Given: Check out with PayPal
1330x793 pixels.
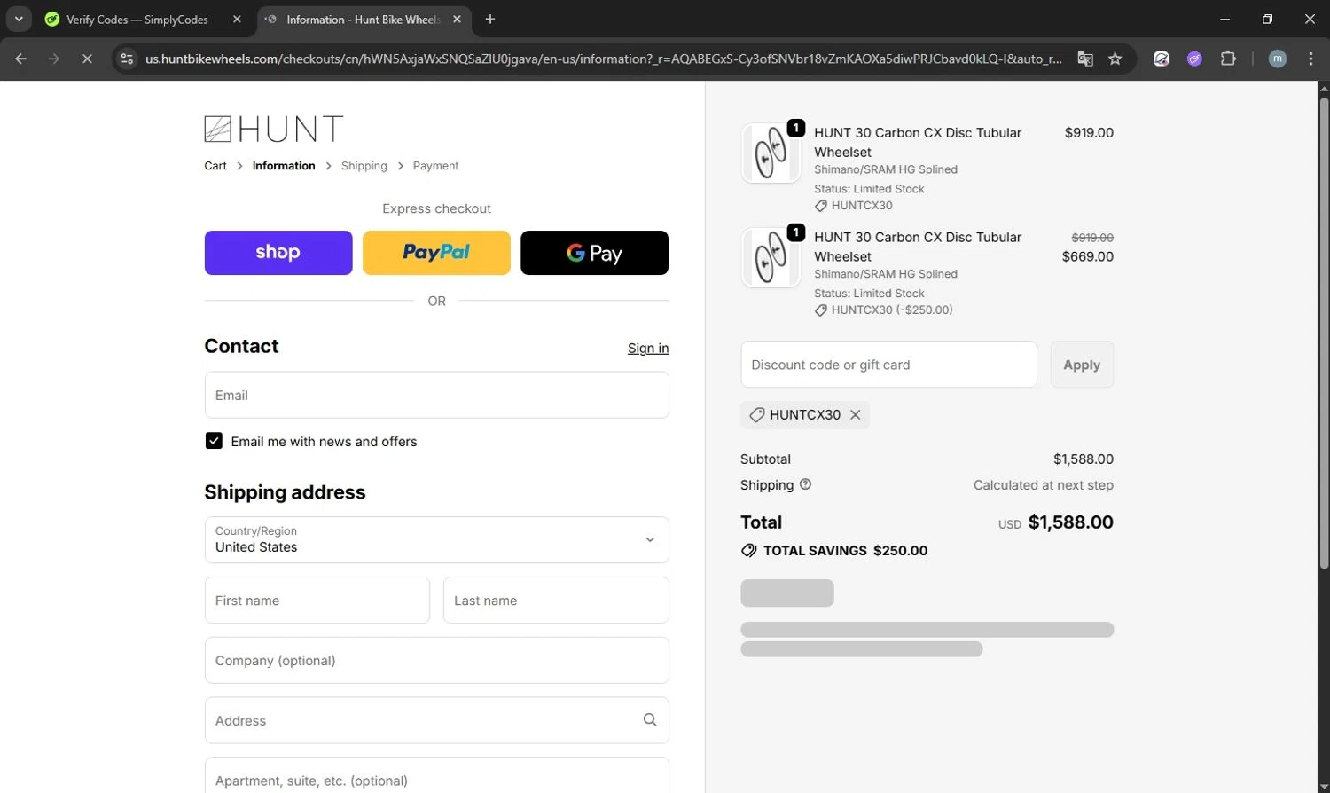Looking at the screenshot, I should pos(436,253).
